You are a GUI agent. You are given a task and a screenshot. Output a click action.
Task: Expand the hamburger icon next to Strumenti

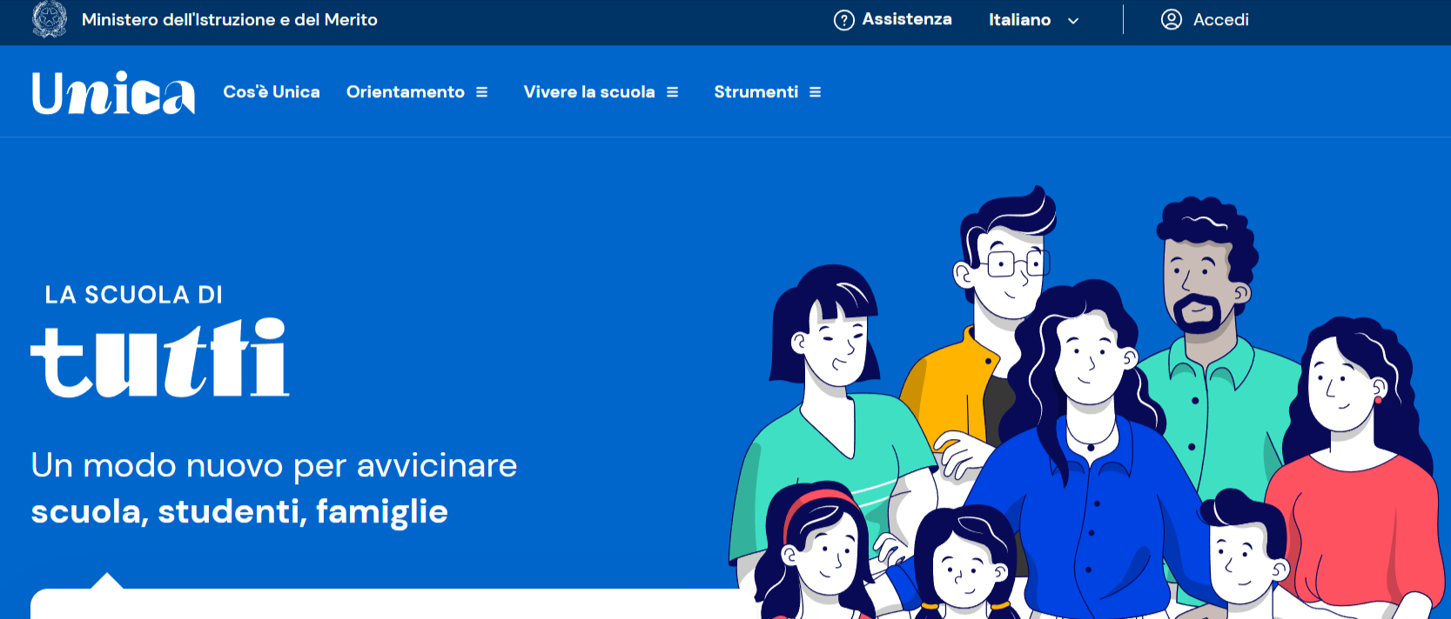pos(815,92)
